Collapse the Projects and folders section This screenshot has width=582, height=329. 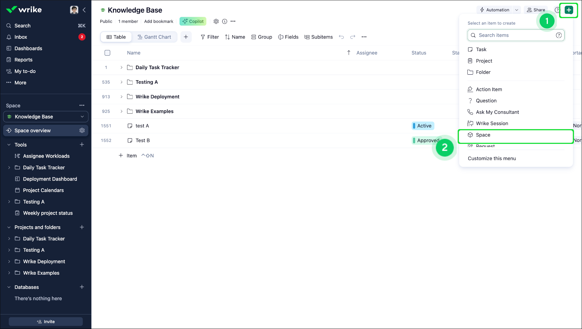9,227
